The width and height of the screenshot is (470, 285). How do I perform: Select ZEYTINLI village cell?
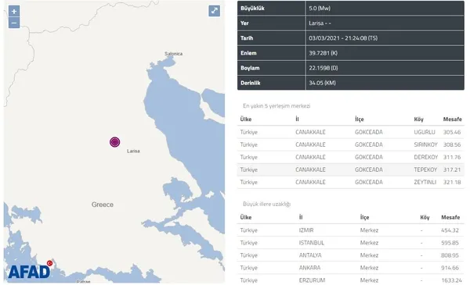tap(425, 182)
